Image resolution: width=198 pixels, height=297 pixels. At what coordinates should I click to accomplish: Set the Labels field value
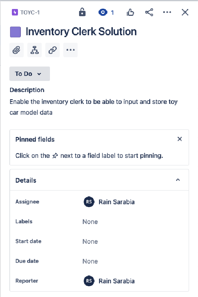[x=90, y=221]
